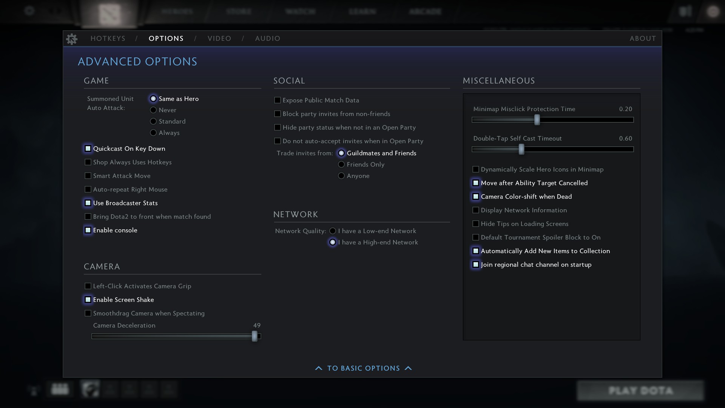Click the blurred Dota 2 logo
725x408 pixels.
[110, 14]
